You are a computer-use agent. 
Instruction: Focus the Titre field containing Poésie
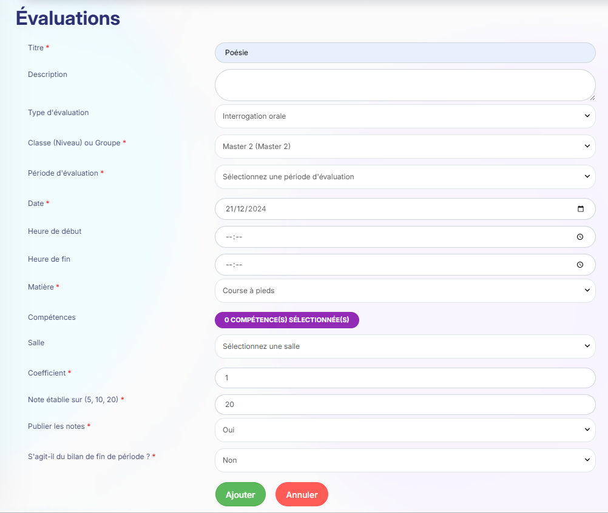click(x=405, y=53)
